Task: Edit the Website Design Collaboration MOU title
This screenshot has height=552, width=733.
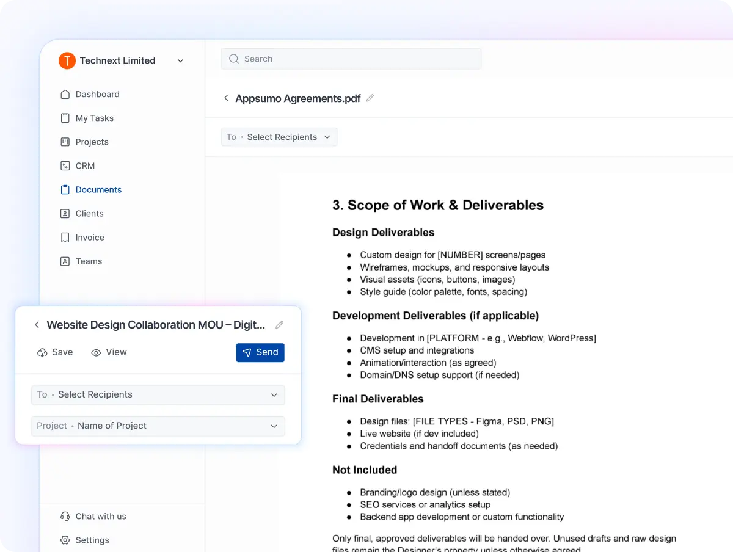Action: coord(280,325)
